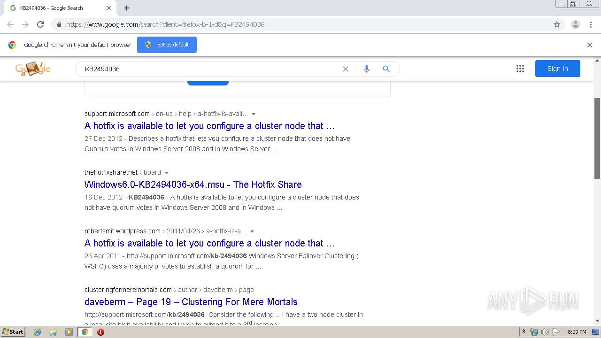Open Windows Explorer folder from taskbar
Viewport: 601px width, 338px height.
click(x=53, y=332)
